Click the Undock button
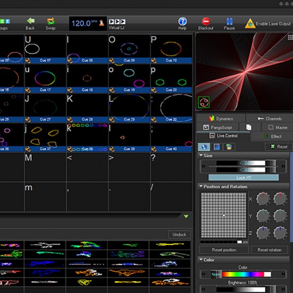Viewport: 293px width, 293px height. 179,234
